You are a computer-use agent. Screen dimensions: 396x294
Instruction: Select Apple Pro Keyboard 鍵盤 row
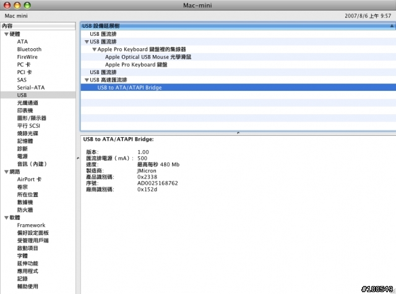pos(238,65)
